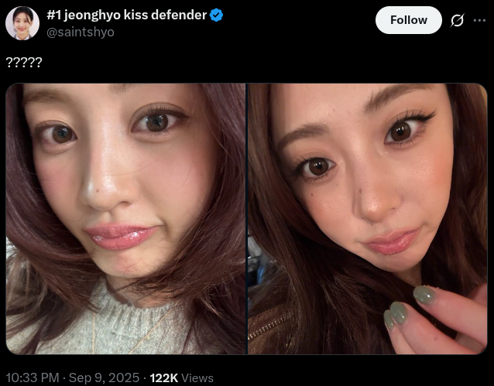
Task: Open the left photo with gray sweater
Action: click(125, 219)
